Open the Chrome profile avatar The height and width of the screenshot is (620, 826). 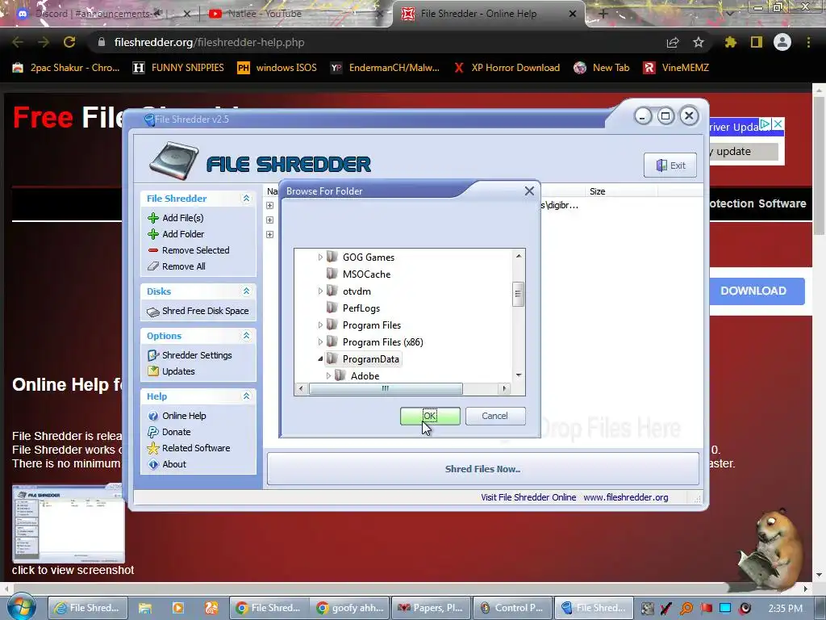782,42
